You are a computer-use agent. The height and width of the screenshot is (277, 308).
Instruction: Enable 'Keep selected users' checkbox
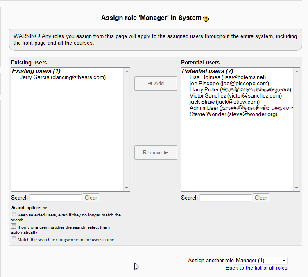point(14,214)
